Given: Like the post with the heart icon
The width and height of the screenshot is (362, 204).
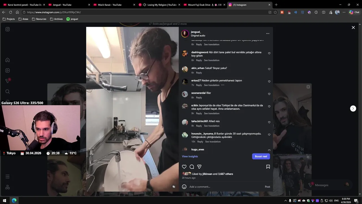Looking at the screenshot, I should (x=184, y=167).
